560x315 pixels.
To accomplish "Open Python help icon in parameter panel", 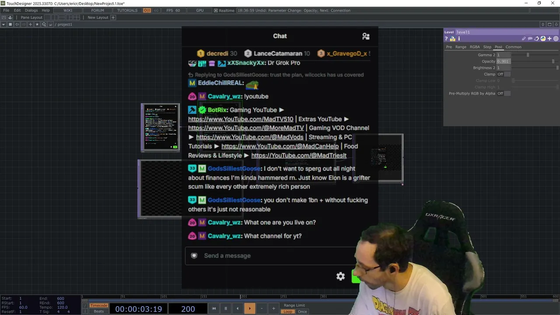I will pyautogui.click(x=452, y=39).
